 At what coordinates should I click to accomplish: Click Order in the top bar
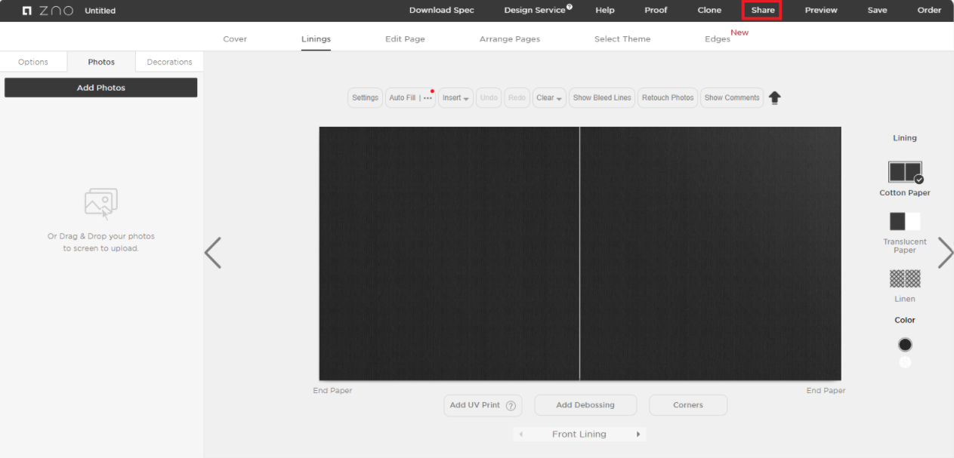(929, 11)
